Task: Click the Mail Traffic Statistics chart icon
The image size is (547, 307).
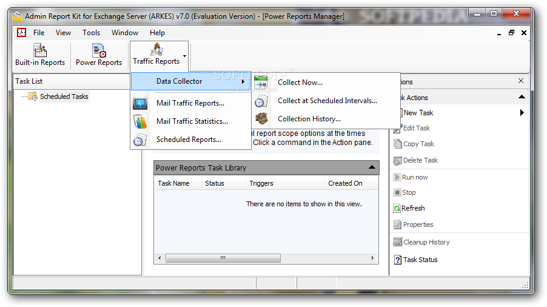Action: point(140,121)
